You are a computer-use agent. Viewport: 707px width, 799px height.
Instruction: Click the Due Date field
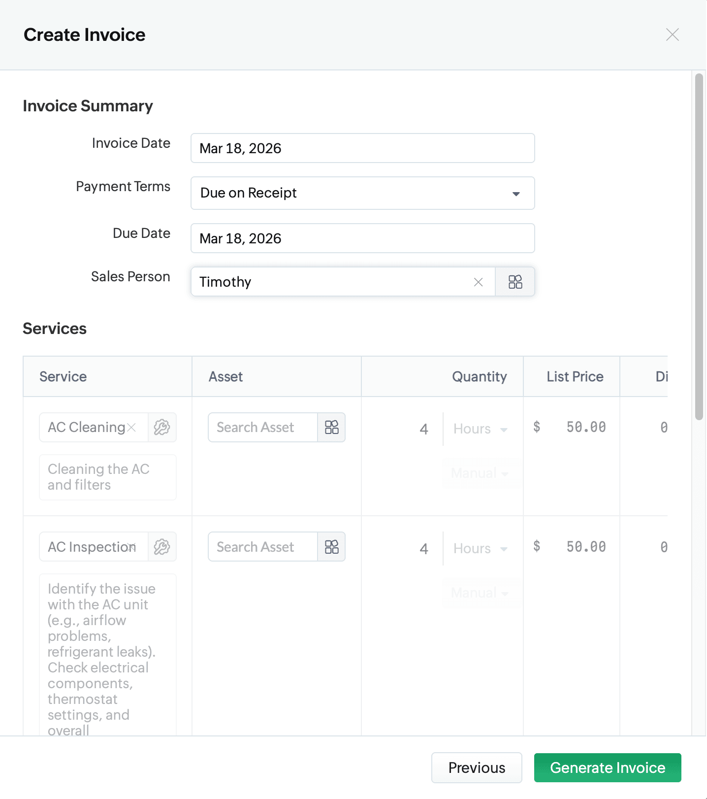click(362, 238)
